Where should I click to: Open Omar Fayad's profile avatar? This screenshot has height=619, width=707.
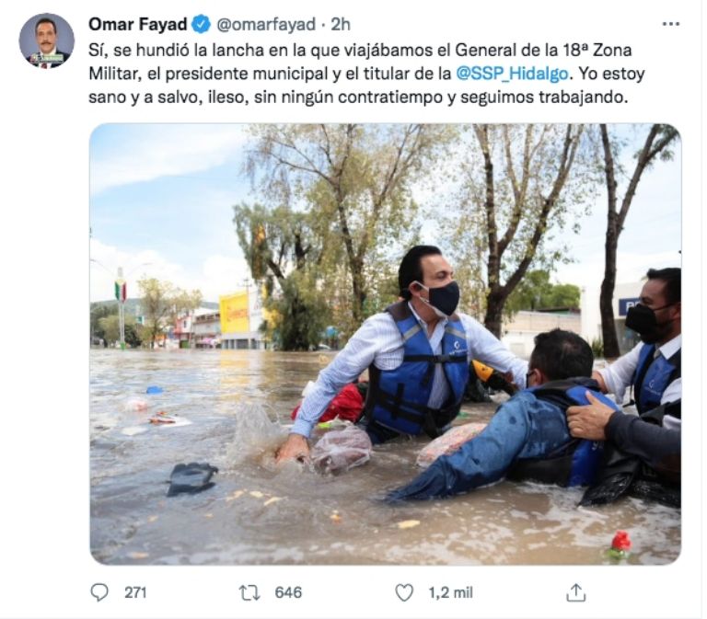tap(46, 40)
